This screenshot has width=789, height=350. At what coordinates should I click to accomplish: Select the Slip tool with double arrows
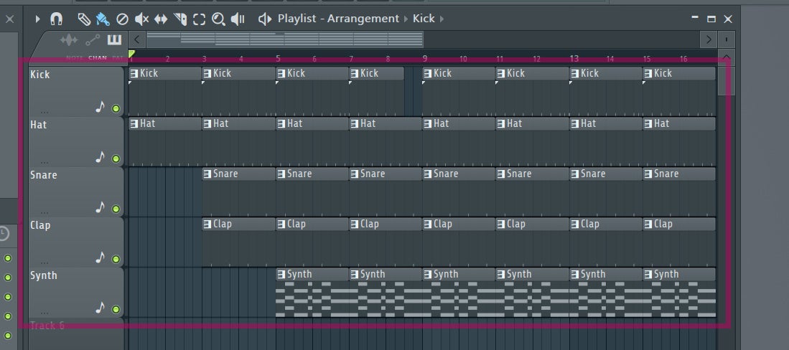[x=161, y=19]
